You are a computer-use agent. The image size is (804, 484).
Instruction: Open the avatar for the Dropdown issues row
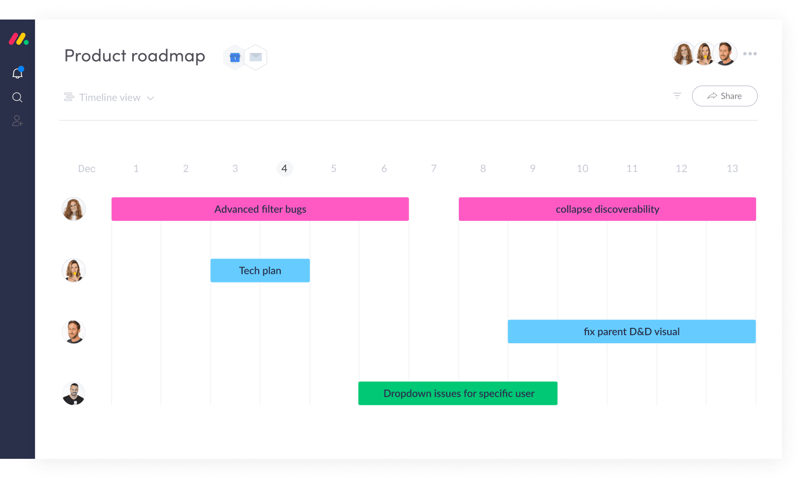(74, 394)
